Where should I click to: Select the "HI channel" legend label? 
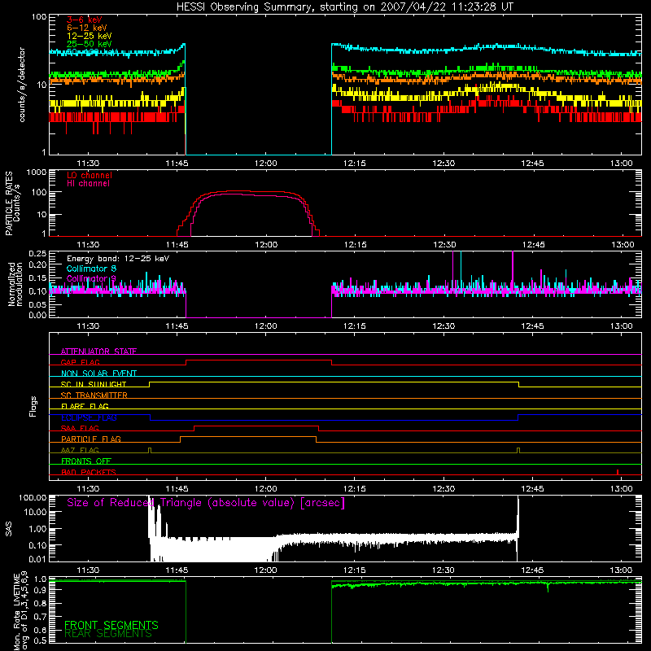(x=88, y=184)
